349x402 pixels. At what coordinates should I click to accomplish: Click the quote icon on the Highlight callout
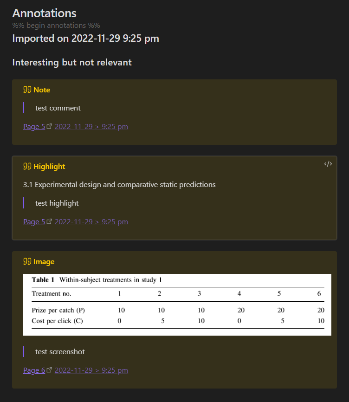[x=27, y=166]
